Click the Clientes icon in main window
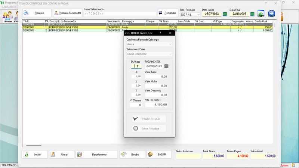This screenshot has height=168, width=299. (7, 17)
